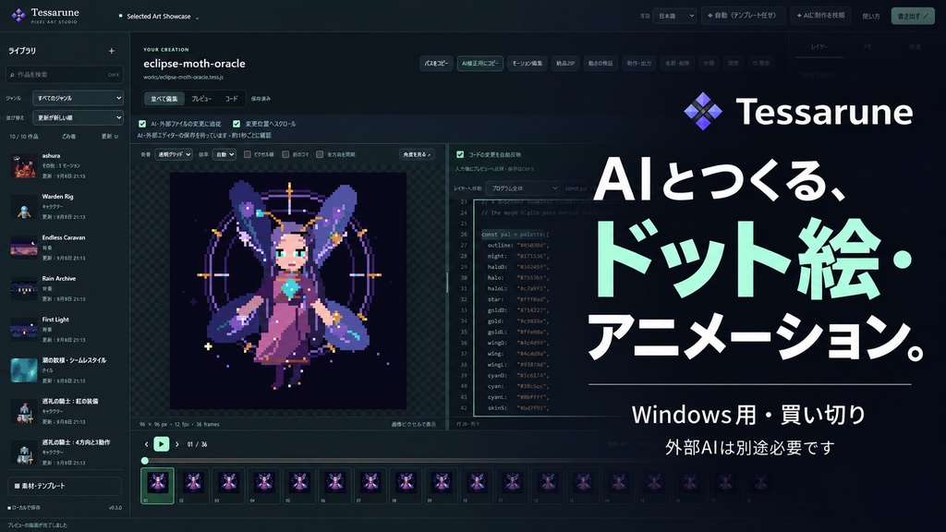Open the ジャンル genre dropdown
The height and width of the screenshot is (532, 946).
point(78,98)
